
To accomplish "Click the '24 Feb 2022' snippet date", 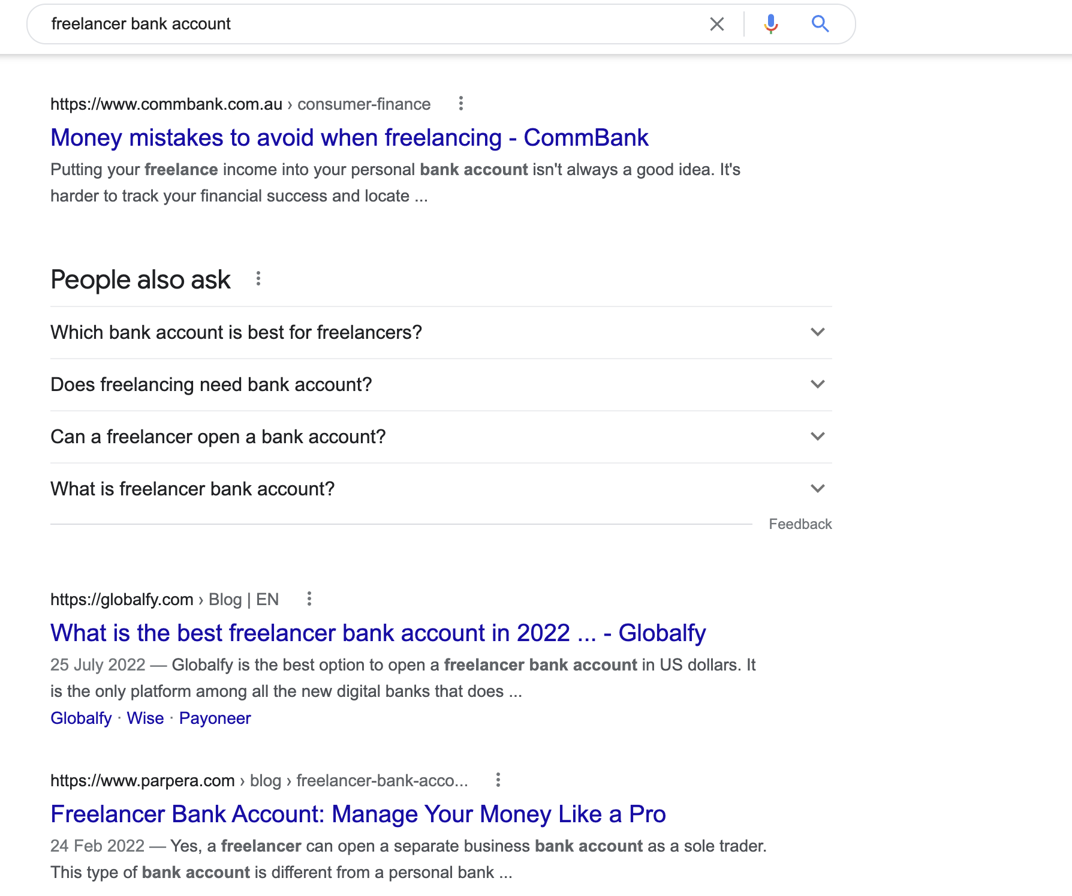I will 97,846.
